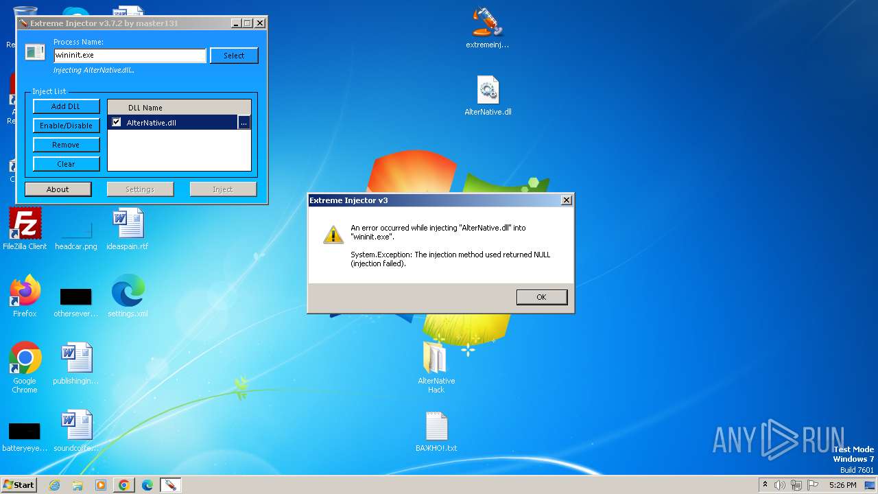Select the ideaspain.rtf desktop document

pyautogui.click(x=128, y=229)
